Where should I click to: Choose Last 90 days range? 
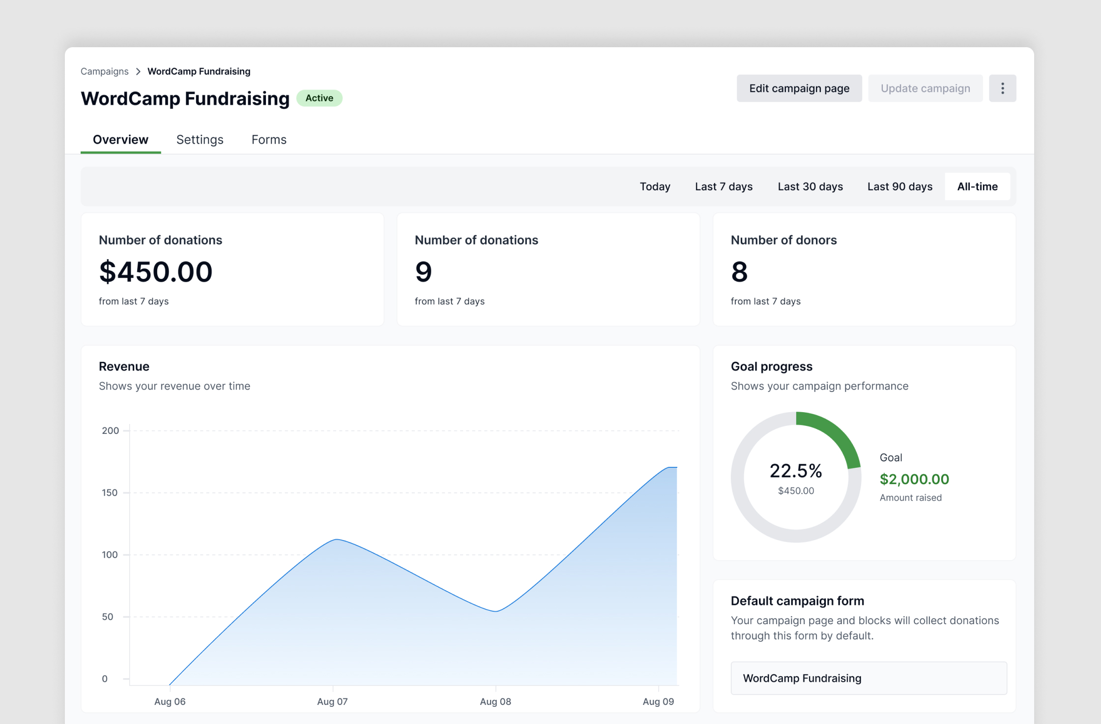click(899, 186)
